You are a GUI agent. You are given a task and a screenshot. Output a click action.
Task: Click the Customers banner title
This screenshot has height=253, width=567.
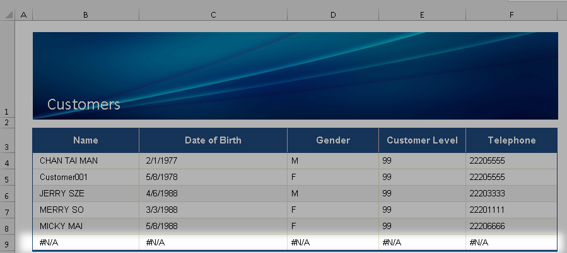[83, 104]
